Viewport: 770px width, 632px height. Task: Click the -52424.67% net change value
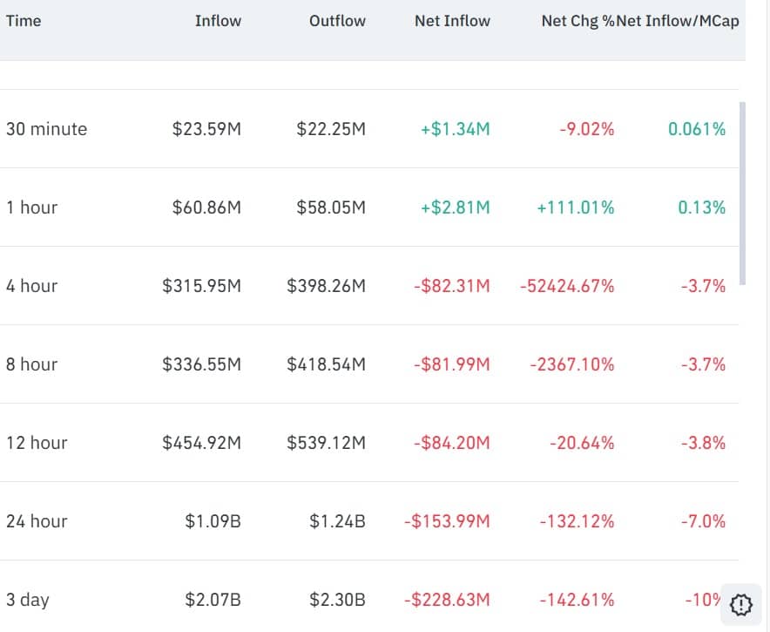point(565,285)
